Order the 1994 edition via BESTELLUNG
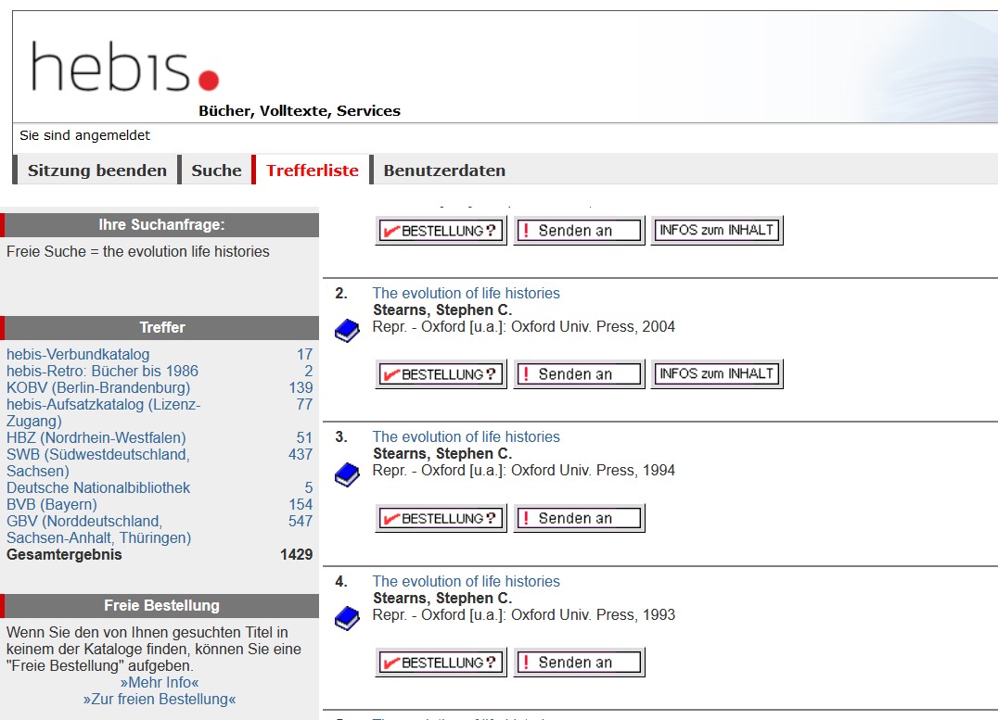The image size is (998, 720). 441,518
